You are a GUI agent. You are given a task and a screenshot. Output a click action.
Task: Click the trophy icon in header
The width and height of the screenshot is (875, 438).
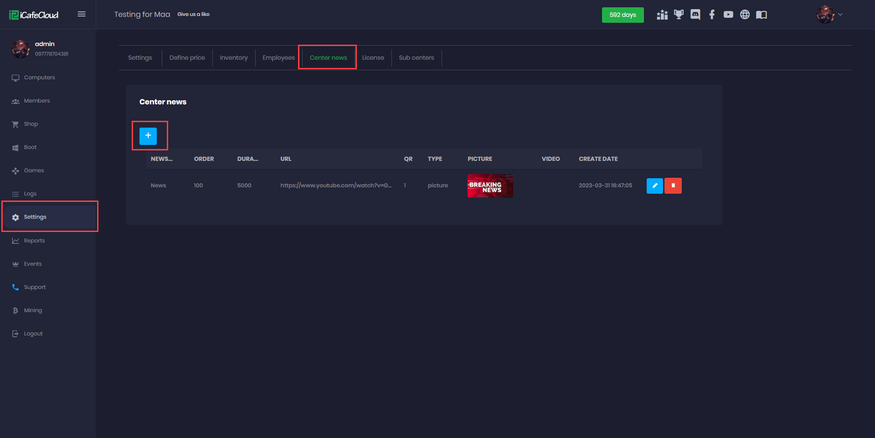679,15
